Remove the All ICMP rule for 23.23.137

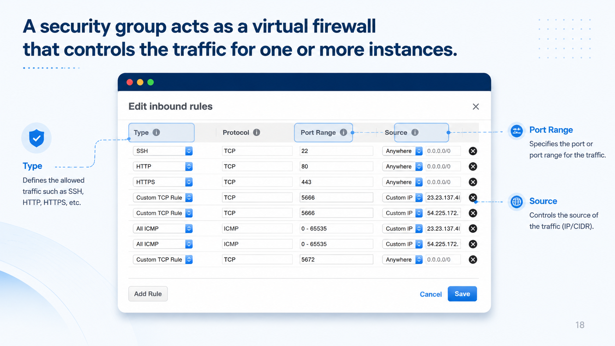(x=473, y=229)
